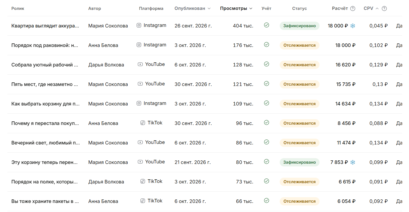Click the views value 109 тыс.
Viewport: 409px width, 212px height.
243,104
